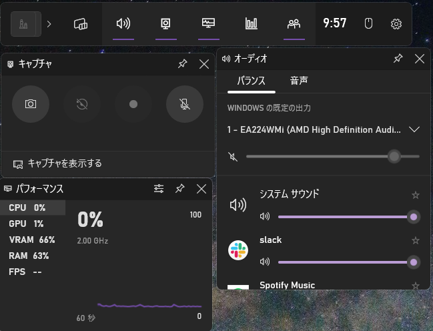
Task: Pin the キャプチャ widget
Action: [x=182, y=64]
